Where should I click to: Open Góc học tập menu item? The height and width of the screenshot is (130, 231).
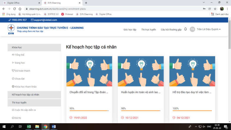(130, 29)
